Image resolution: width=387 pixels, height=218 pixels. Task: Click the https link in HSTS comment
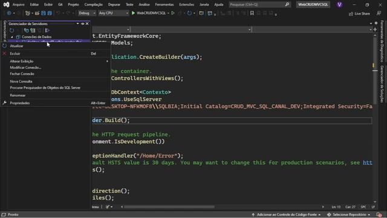click(x=368, y=163)
